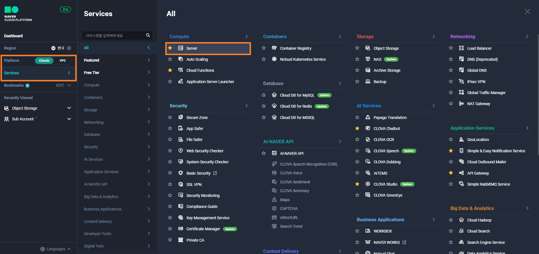The image size is (539, 254).
Task: Click the WORKBOX icon
Action: [x=368, y=231]
